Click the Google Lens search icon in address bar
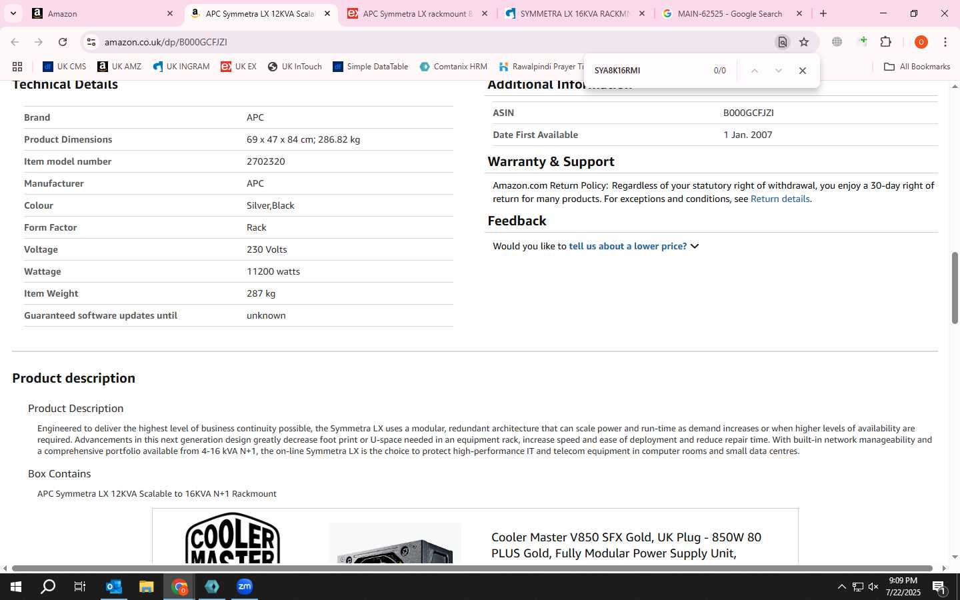 782,42
